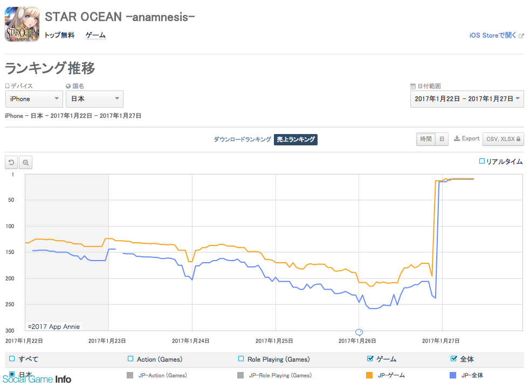The height and width of the screenshot is (386, 530).
Task: Check the すべて category checkbox
Action: tap(12, 359)
